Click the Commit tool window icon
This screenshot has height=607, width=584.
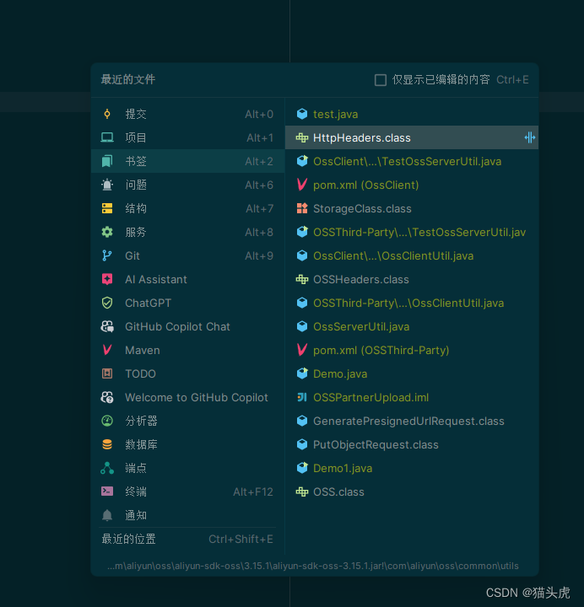107,114
